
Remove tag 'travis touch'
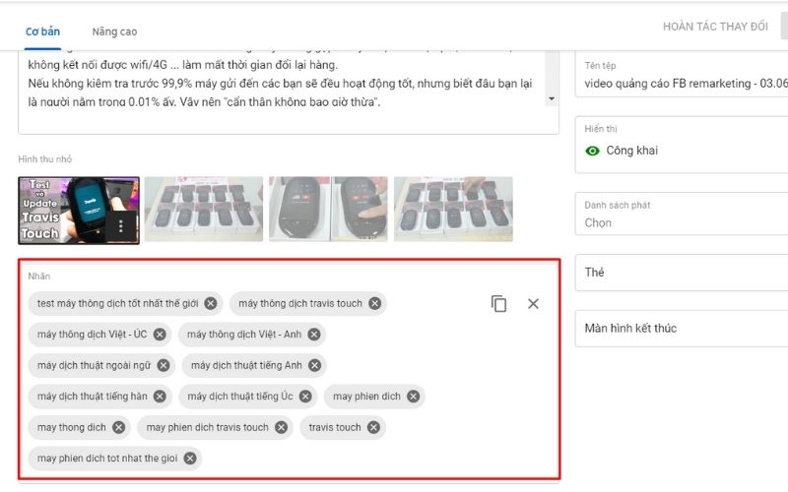pyautogui.click(x=373, y=427)
